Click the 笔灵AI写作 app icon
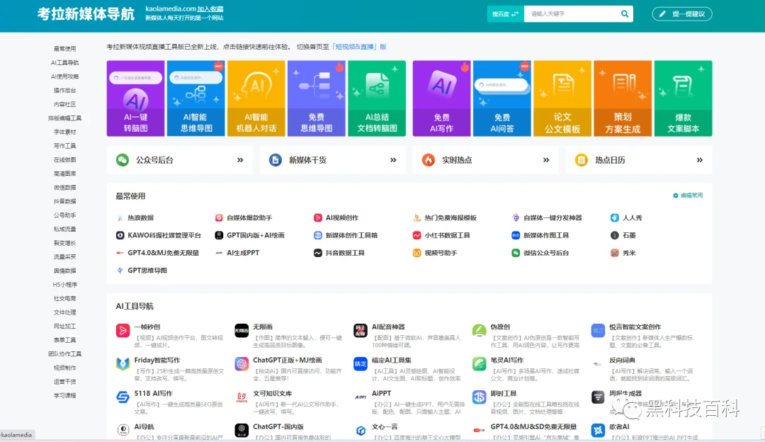Viewport: 765px width, 442px height. [x=479, y=363]
